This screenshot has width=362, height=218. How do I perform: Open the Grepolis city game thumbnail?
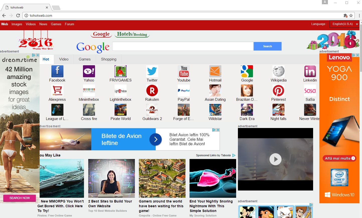click(x=162, y=178)
